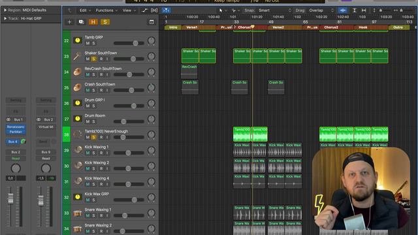Select track number 28 header

[x=67, y=134]
